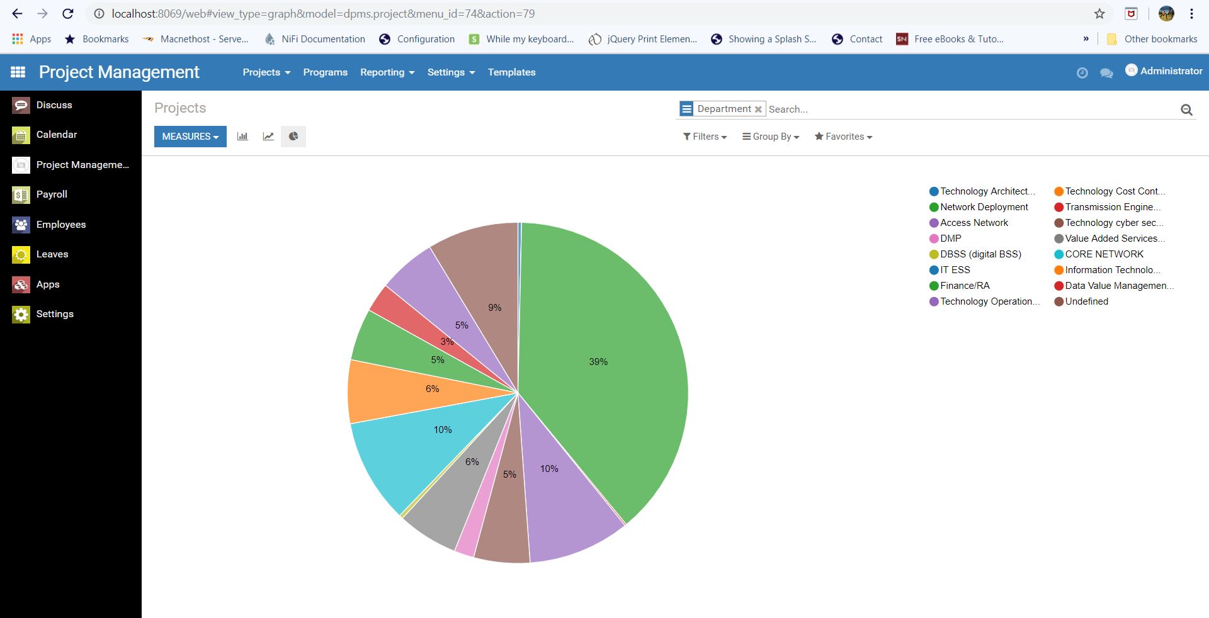This screenshot has height=618, width=1209.
Task: Open the Favorites dropdown
Action: [843, 137]
